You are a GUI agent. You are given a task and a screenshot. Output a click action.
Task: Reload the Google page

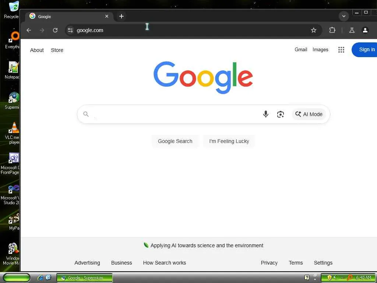[x=55, y=30]
